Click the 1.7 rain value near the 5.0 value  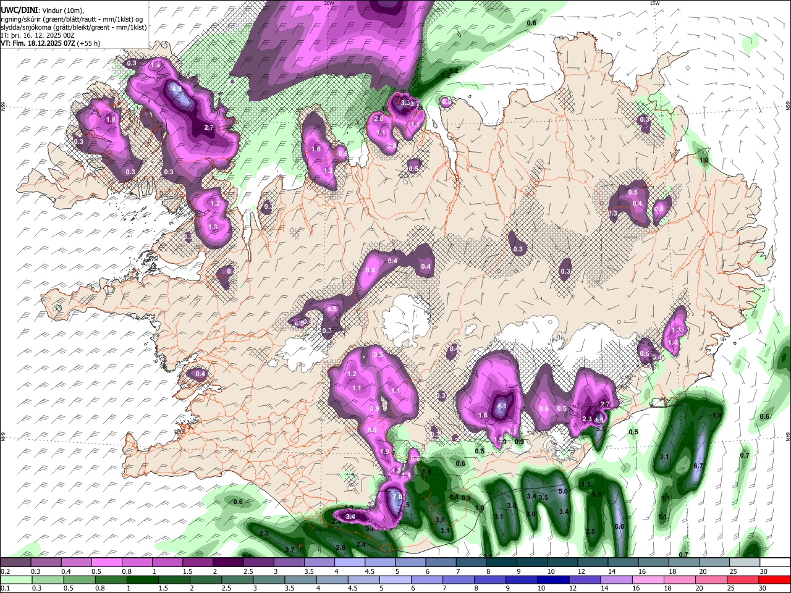[586, 485]
